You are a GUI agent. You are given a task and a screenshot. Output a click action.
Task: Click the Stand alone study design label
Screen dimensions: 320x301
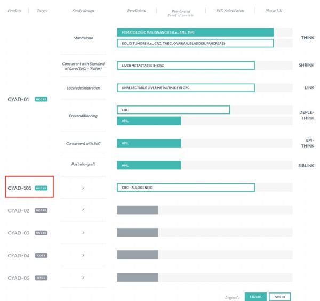[83, 38]
